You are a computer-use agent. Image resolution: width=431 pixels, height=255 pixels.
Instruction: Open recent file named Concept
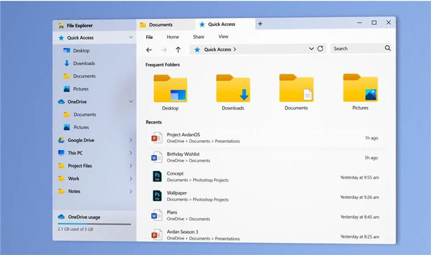coord(265,177)
